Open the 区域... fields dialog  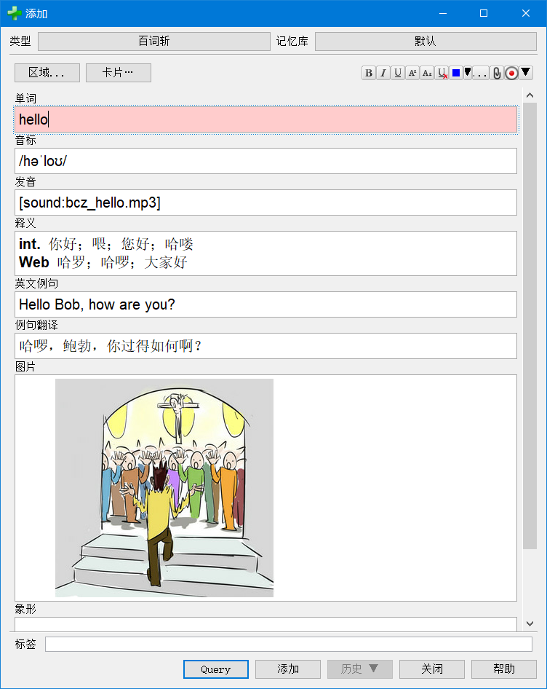click(x=47, y=73)
